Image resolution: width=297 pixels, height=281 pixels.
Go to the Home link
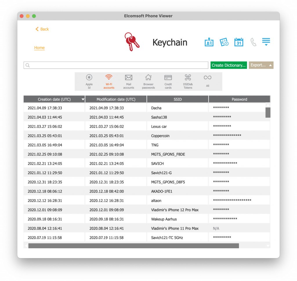tap(39, 48)
